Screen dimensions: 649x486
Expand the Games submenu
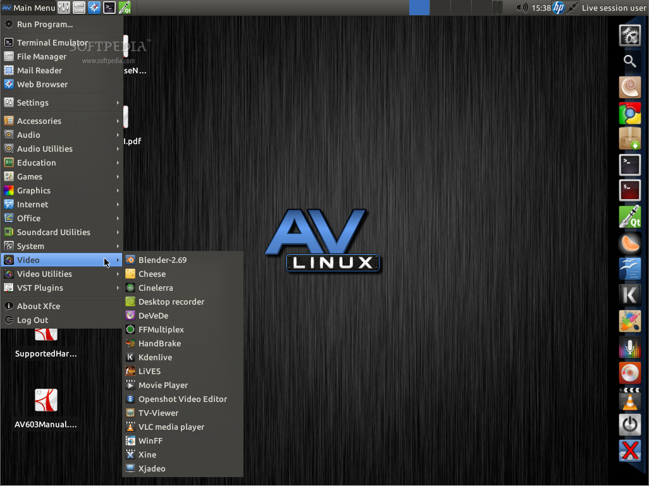[x=62, y=176]
